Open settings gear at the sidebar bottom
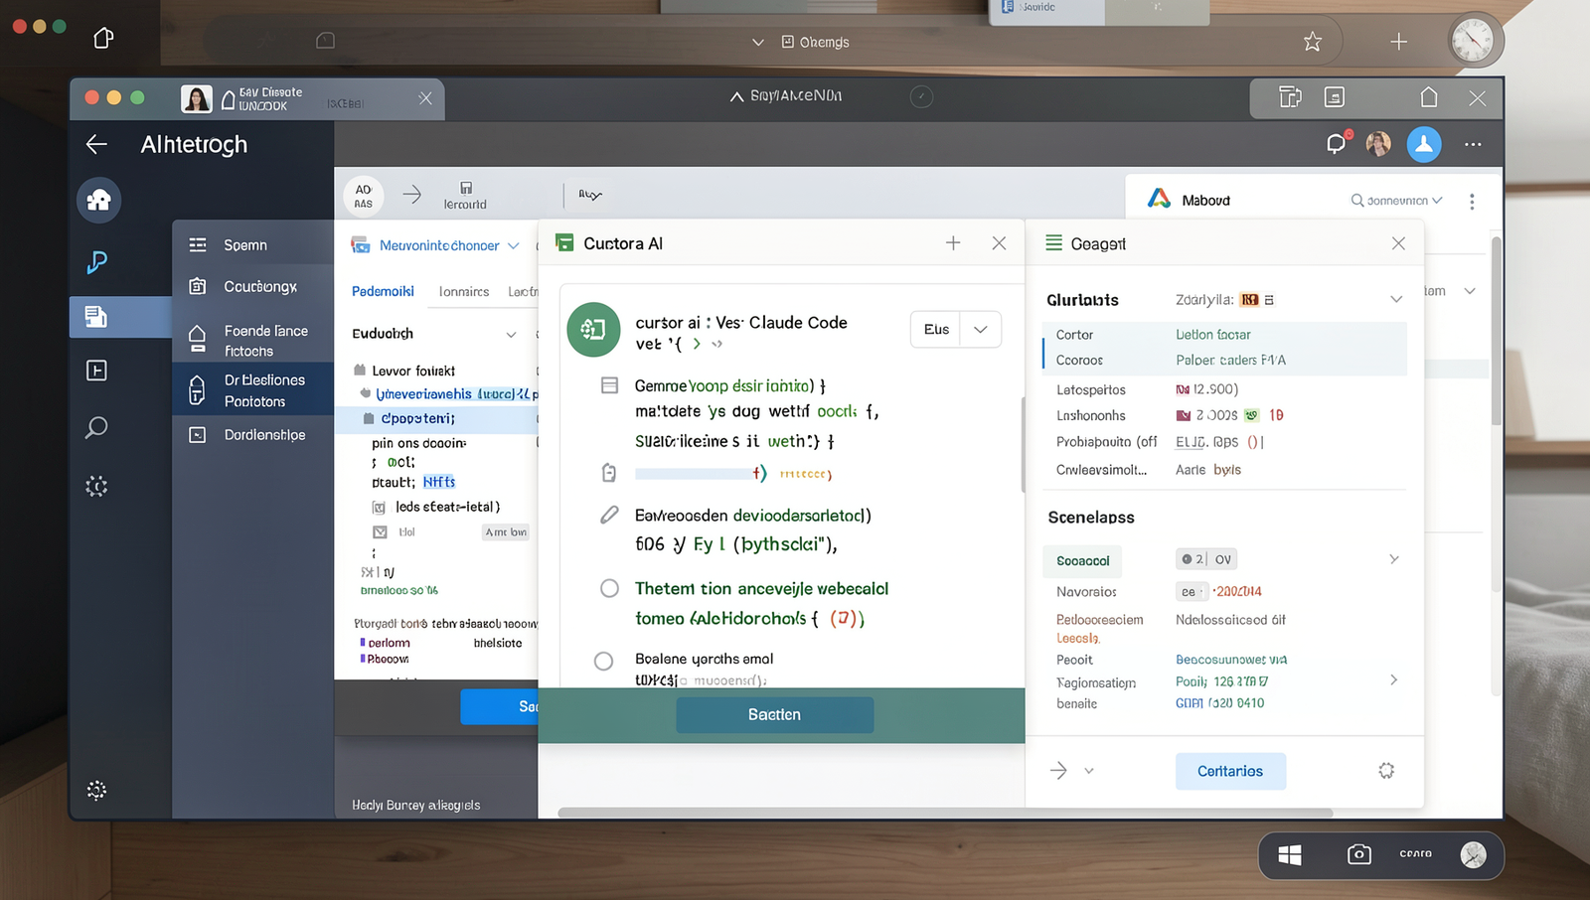This screenshot has width=1590, height=900. pyautogui.click(x=96, y=790)
